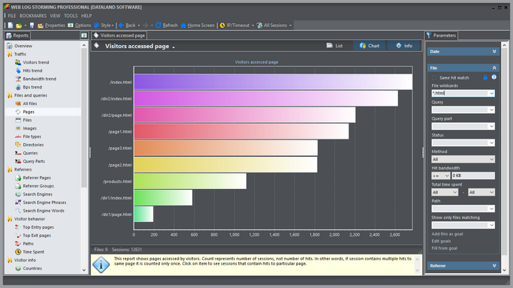
Task: Open the Method dropdown
Action: [463, 159]
